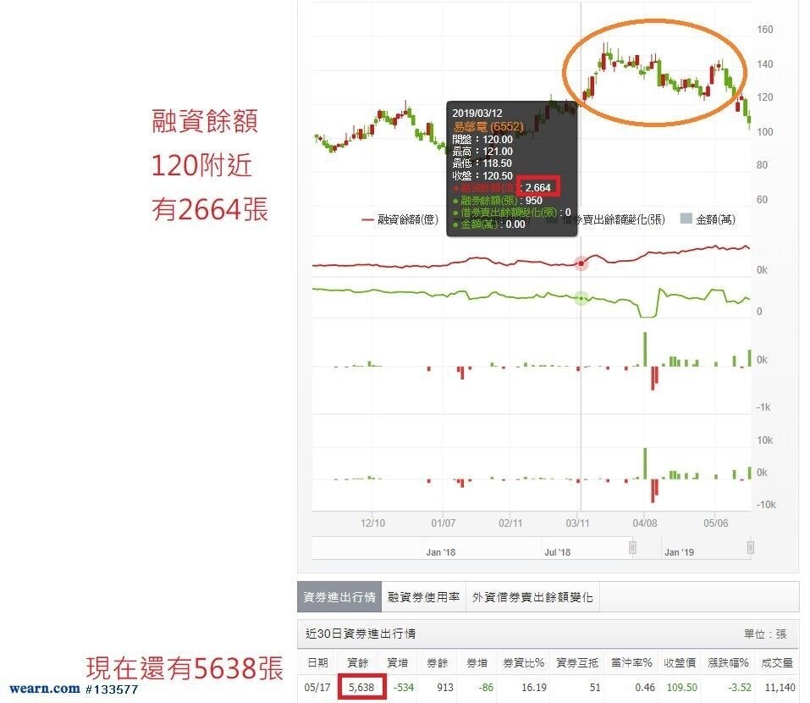This screenshot has width=810, height=703.
Task: Toggle the 融資餘額(億) legend series
Action: pos(399,219)
